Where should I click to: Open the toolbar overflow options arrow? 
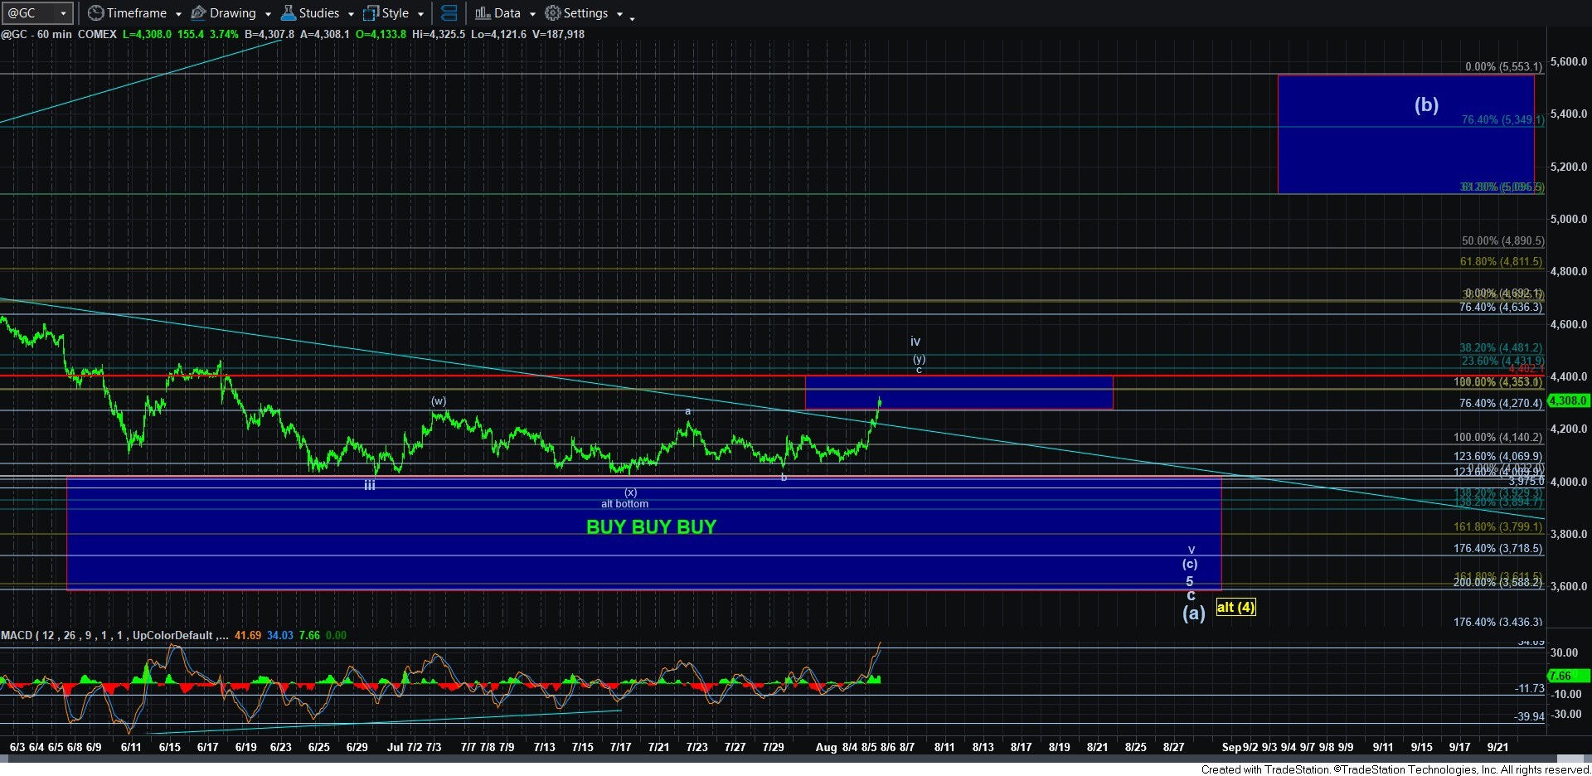[x=632, y=17]
